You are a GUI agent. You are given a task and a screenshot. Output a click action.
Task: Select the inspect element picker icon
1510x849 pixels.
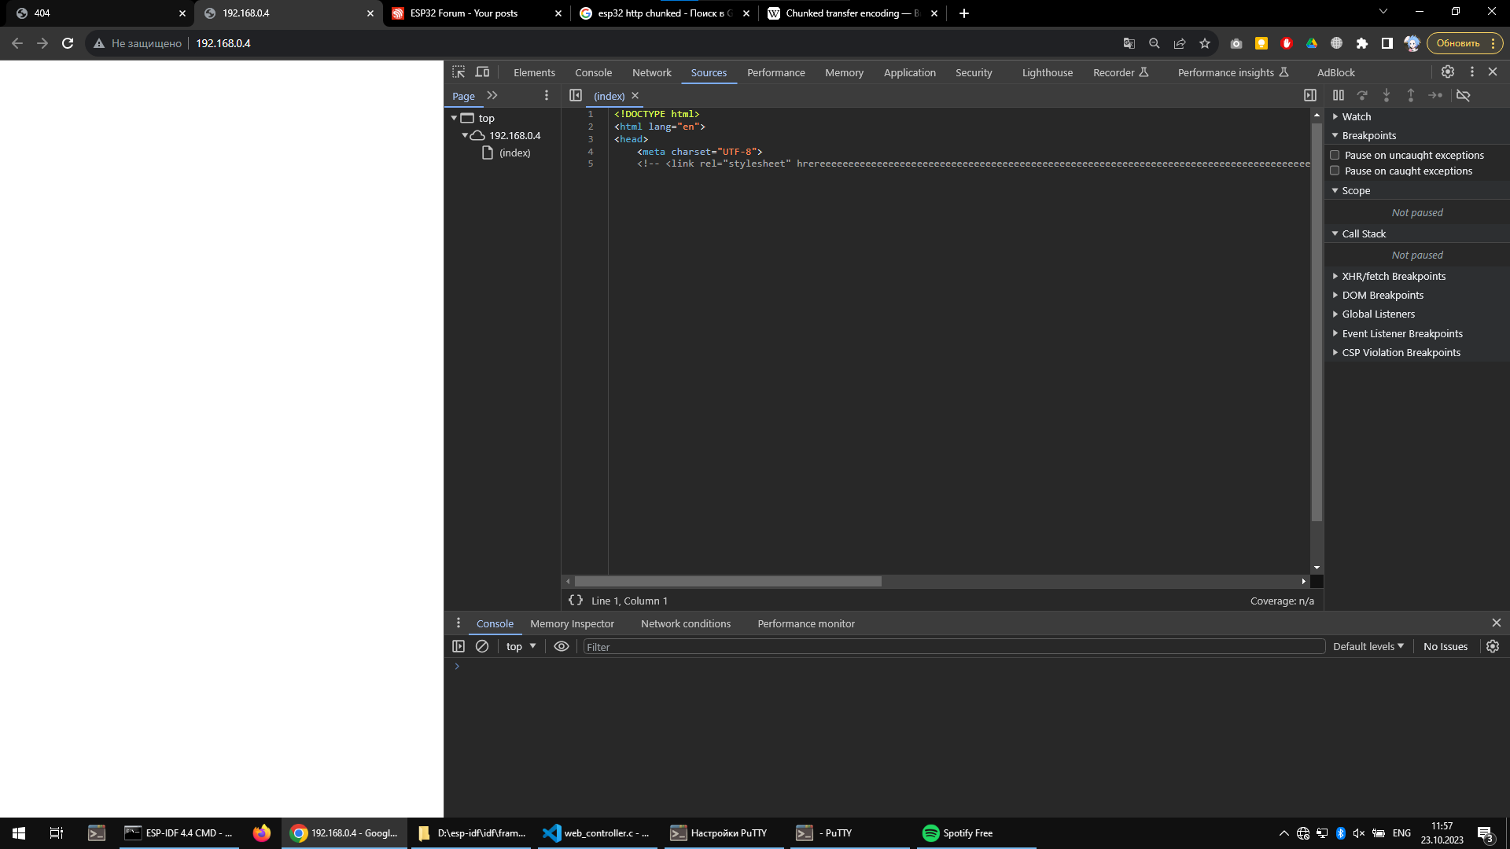pos(459,72)
